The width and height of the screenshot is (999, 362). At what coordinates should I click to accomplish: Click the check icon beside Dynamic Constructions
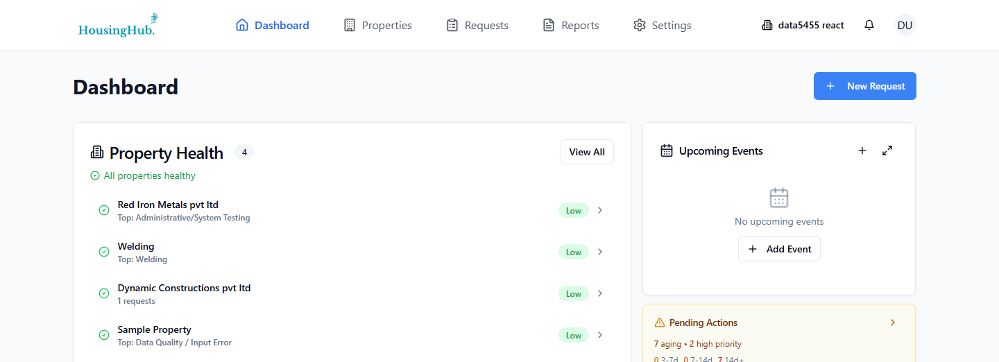[x=104, y=293]
